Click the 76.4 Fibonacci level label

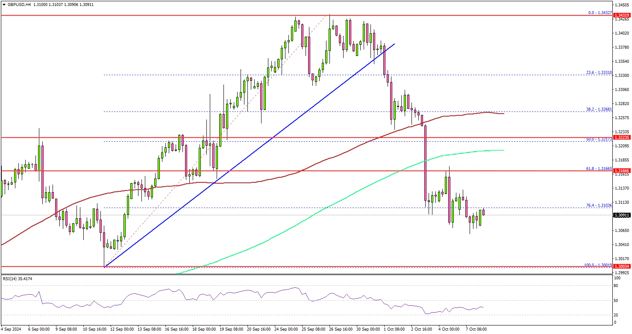(600, 205)
